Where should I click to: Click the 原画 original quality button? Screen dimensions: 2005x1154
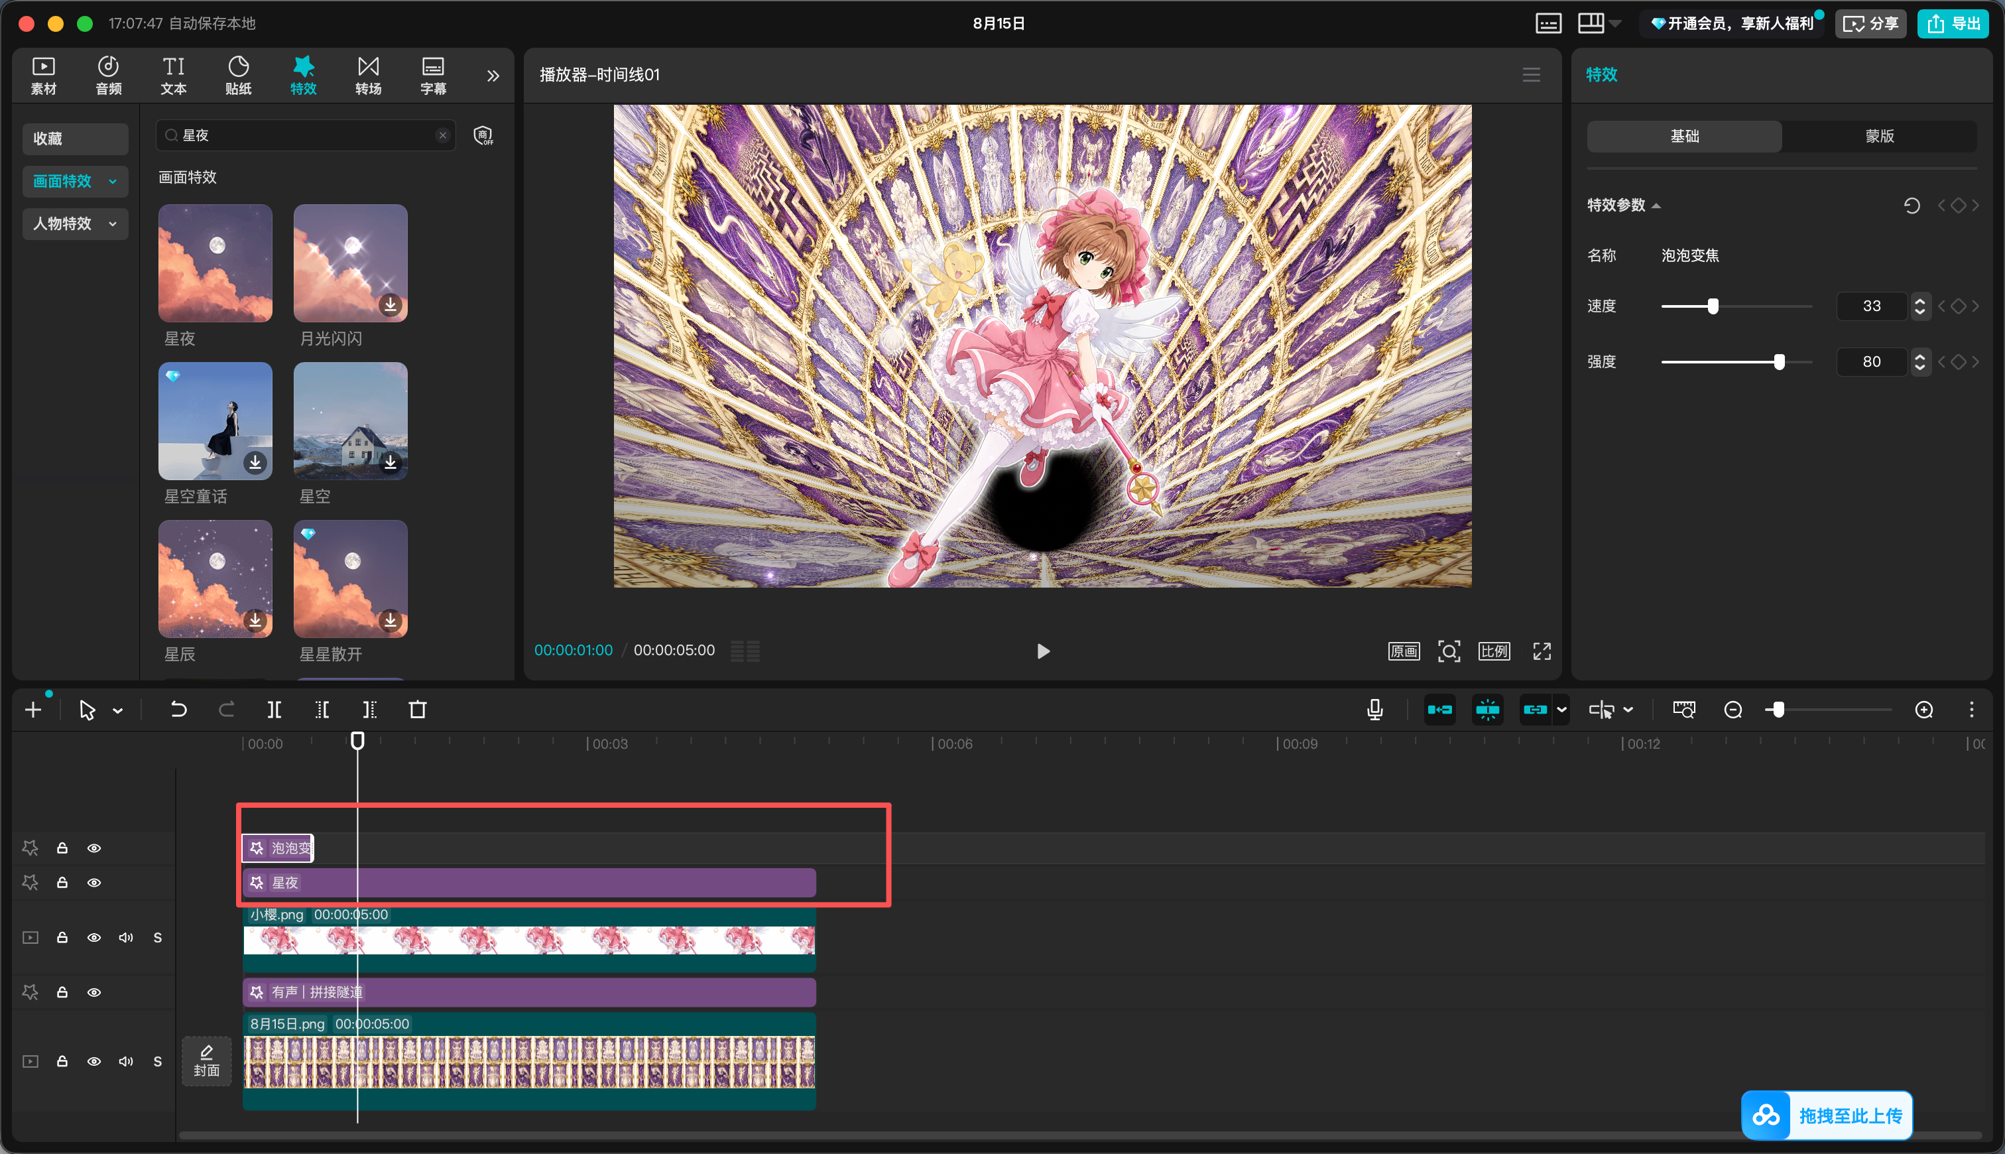coord(1404,651)
